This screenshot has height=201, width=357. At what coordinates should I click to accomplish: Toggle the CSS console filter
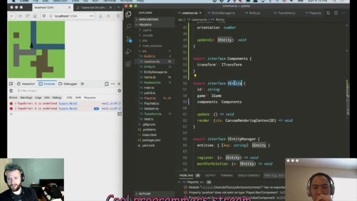tap(69, 98)
